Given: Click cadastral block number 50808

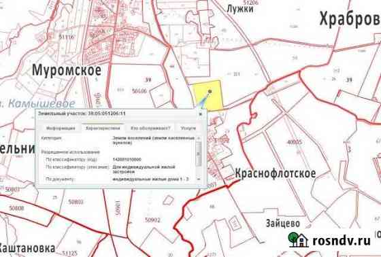Looking at the screenshot, I should 16,208.
